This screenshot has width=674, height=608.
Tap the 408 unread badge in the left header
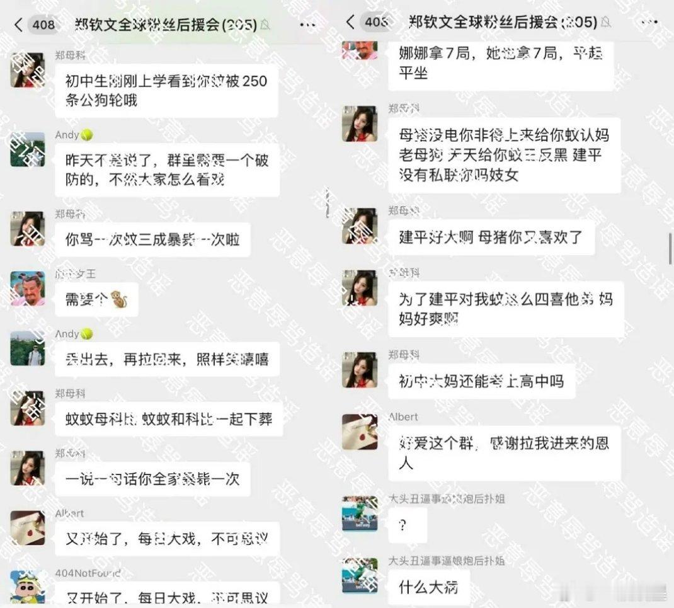43,25
